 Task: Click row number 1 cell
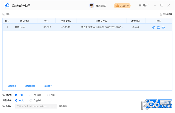7,27
